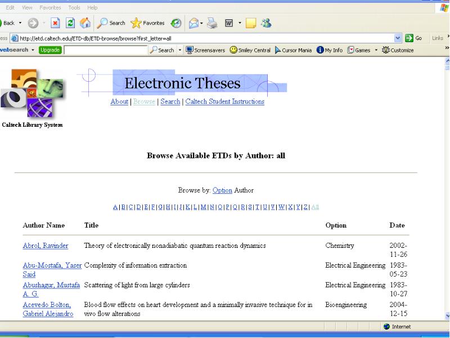Filter authors by letter A
This screenshot has width=450, height=338.
tap(115, 207)
